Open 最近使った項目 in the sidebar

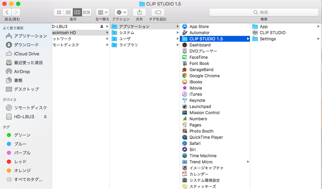click(x=26, y=63)
